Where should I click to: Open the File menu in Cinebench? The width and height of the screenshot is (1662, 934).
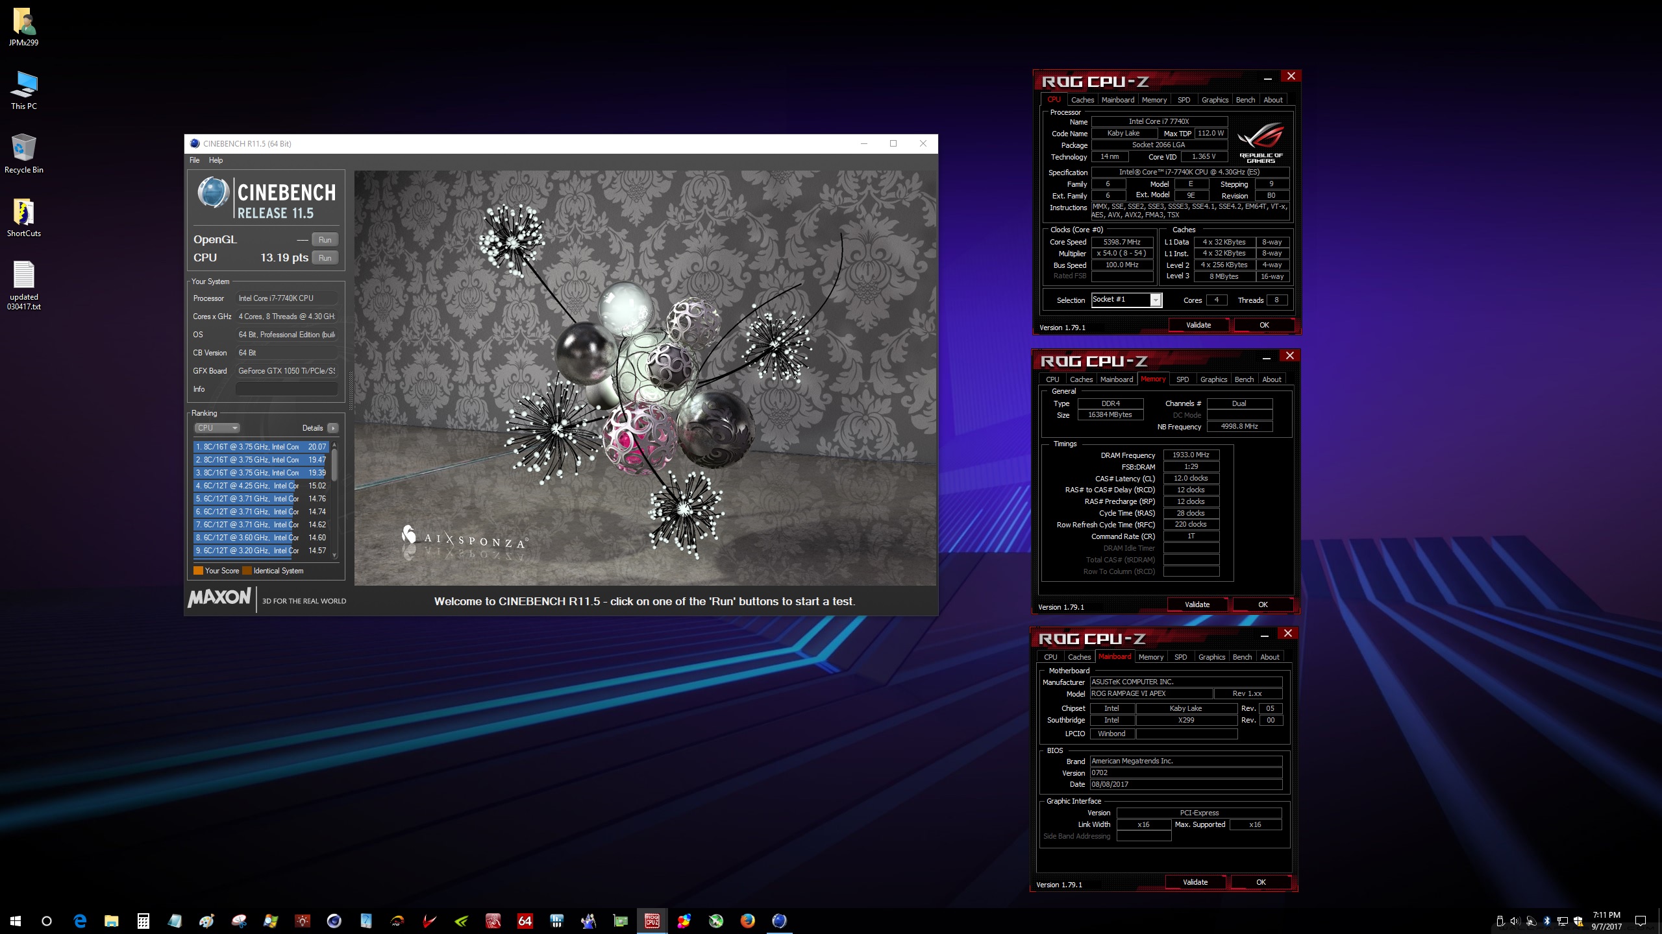pyautogui.click(x=194, y=160)
